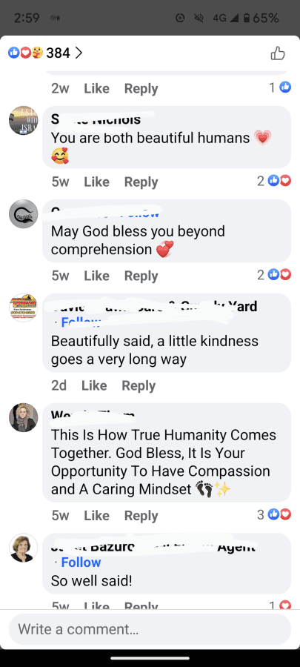This screenshot has width=300, height=667.
Task: Reply to the 'True Humanity Comes Together' comment
Action: point(141,516)
